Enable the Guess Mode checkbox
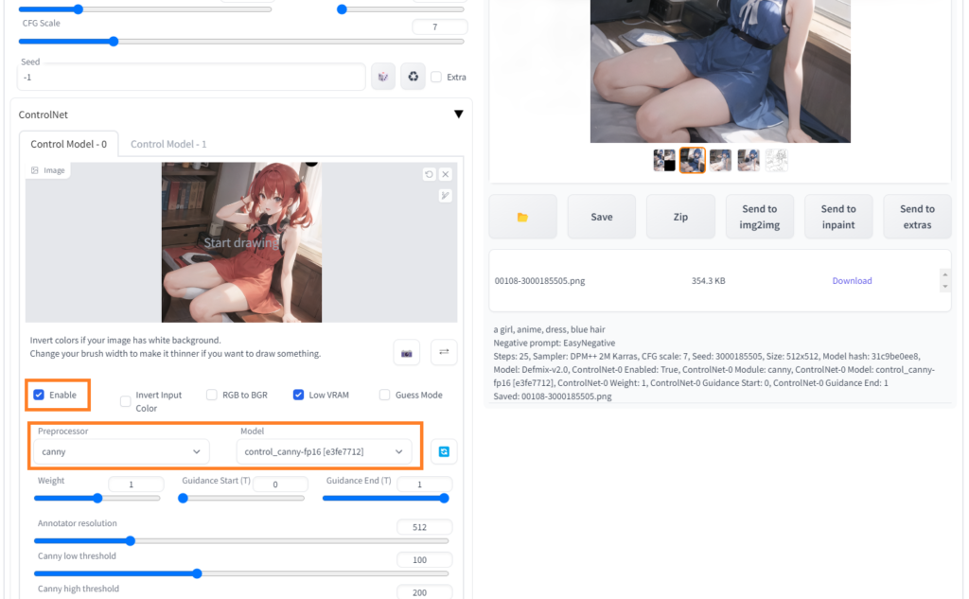 (385, 395)
